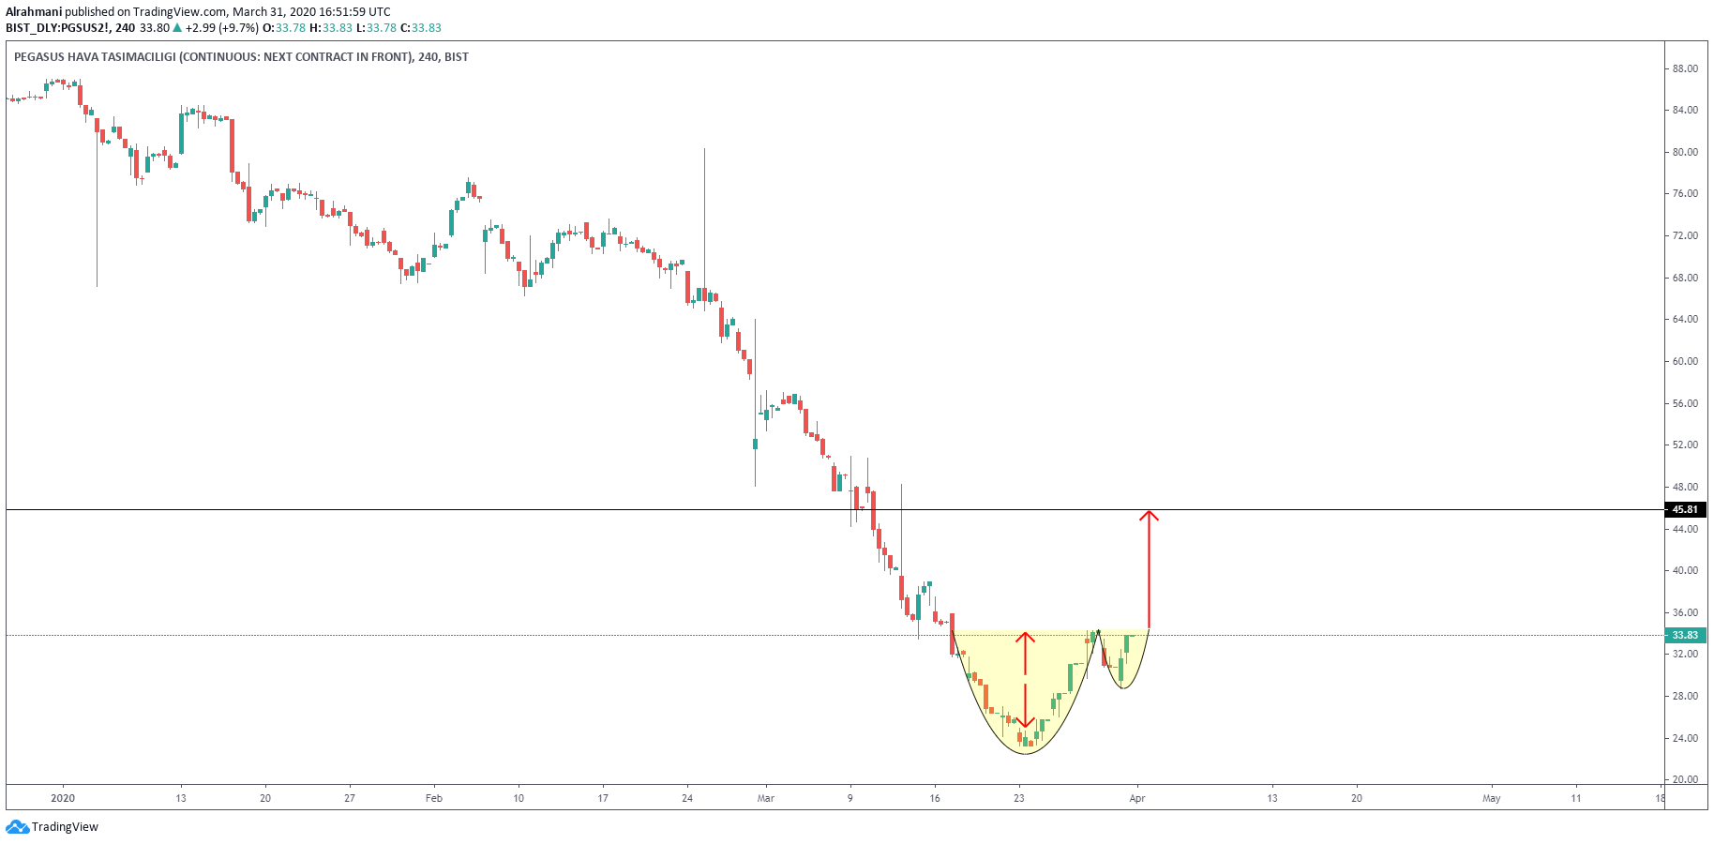Click the 24.00 price axis label
Screen dimensions: 1714x844
[x=1685, y=738]
